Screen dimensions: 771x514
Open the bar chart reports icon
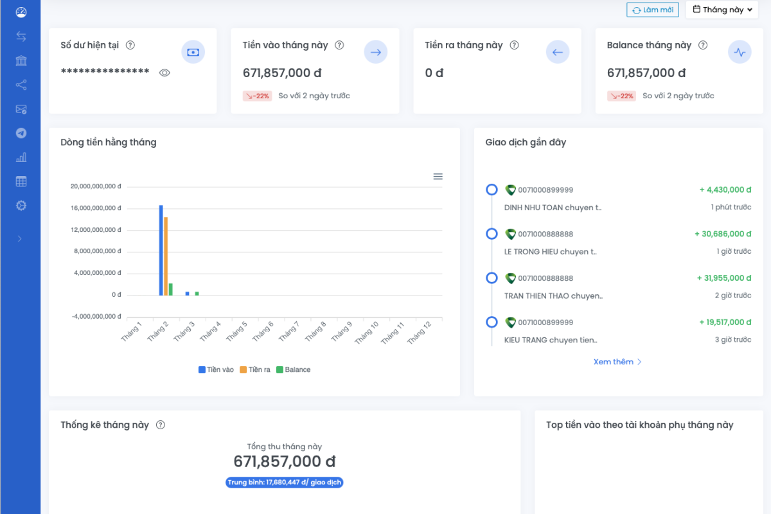pos(21,157)
